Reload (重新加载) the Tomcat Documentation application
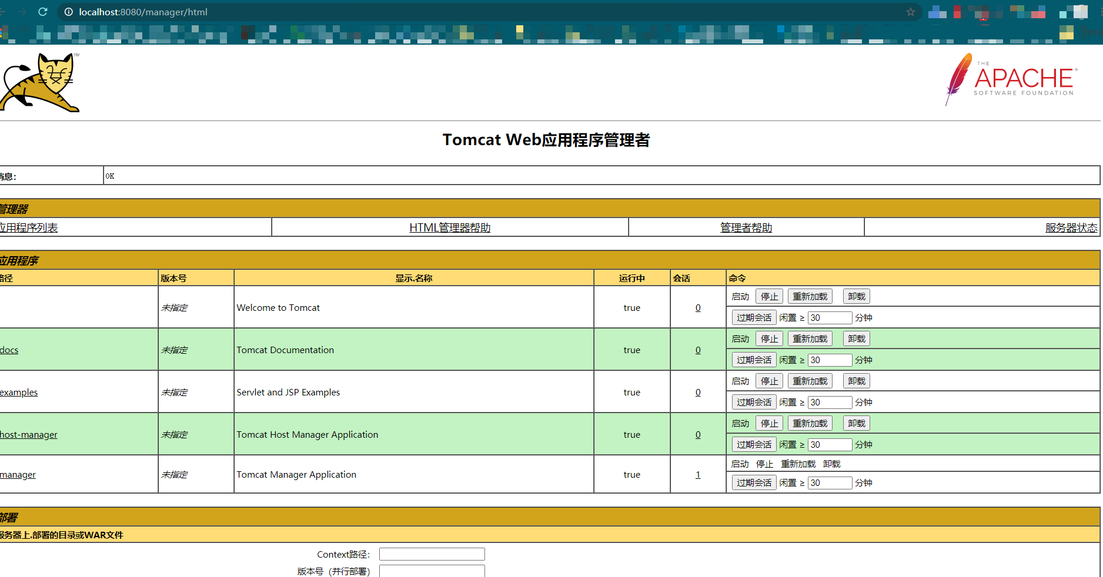Viewport: 1103px width, 577px height. click(x=810, y=339)
